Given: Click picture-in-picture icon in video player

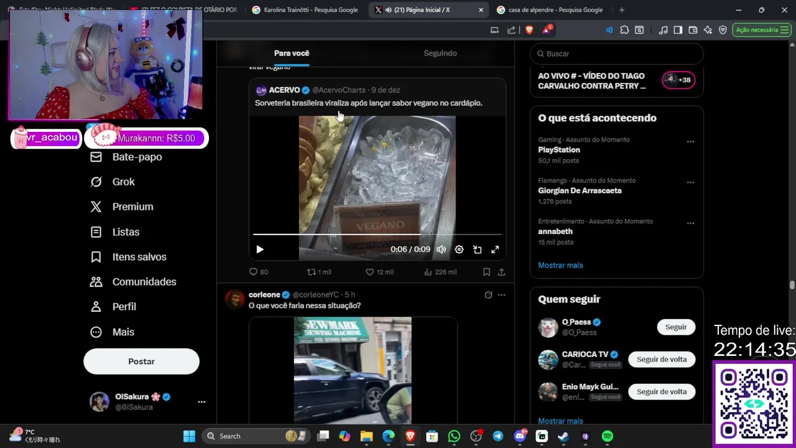Looking at the screenshot, I should click(x=477, y=250).
